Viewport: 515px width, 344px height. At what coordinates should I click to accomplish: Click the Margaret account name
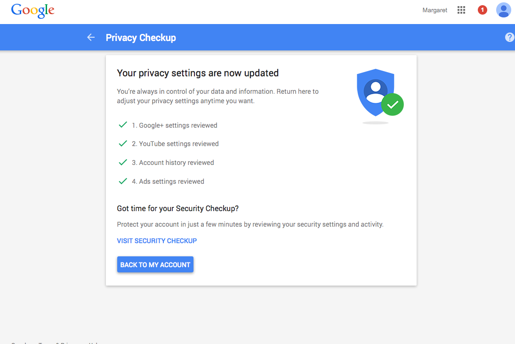pos(435,10)
